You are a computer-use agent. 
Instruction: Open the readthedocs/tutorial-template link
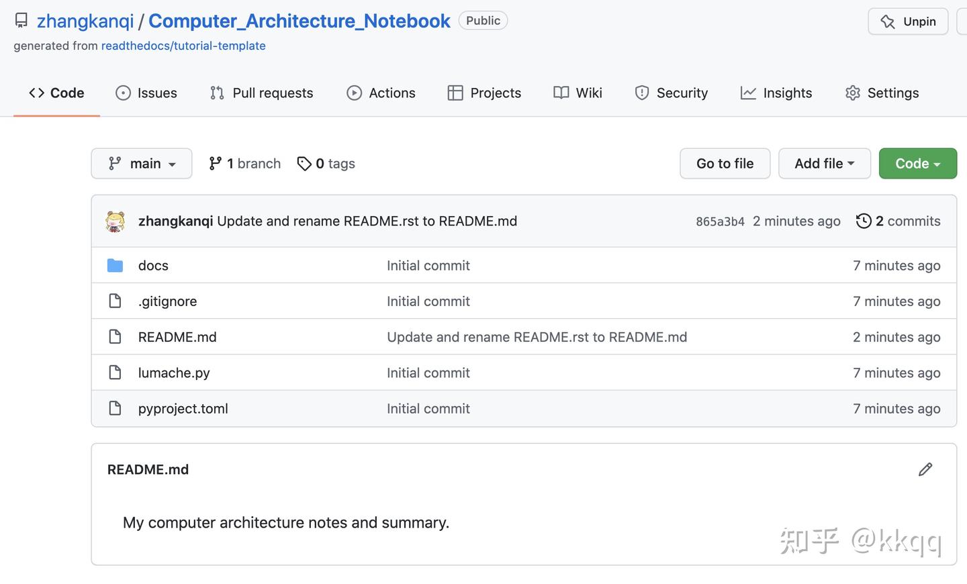click(183, 46)
